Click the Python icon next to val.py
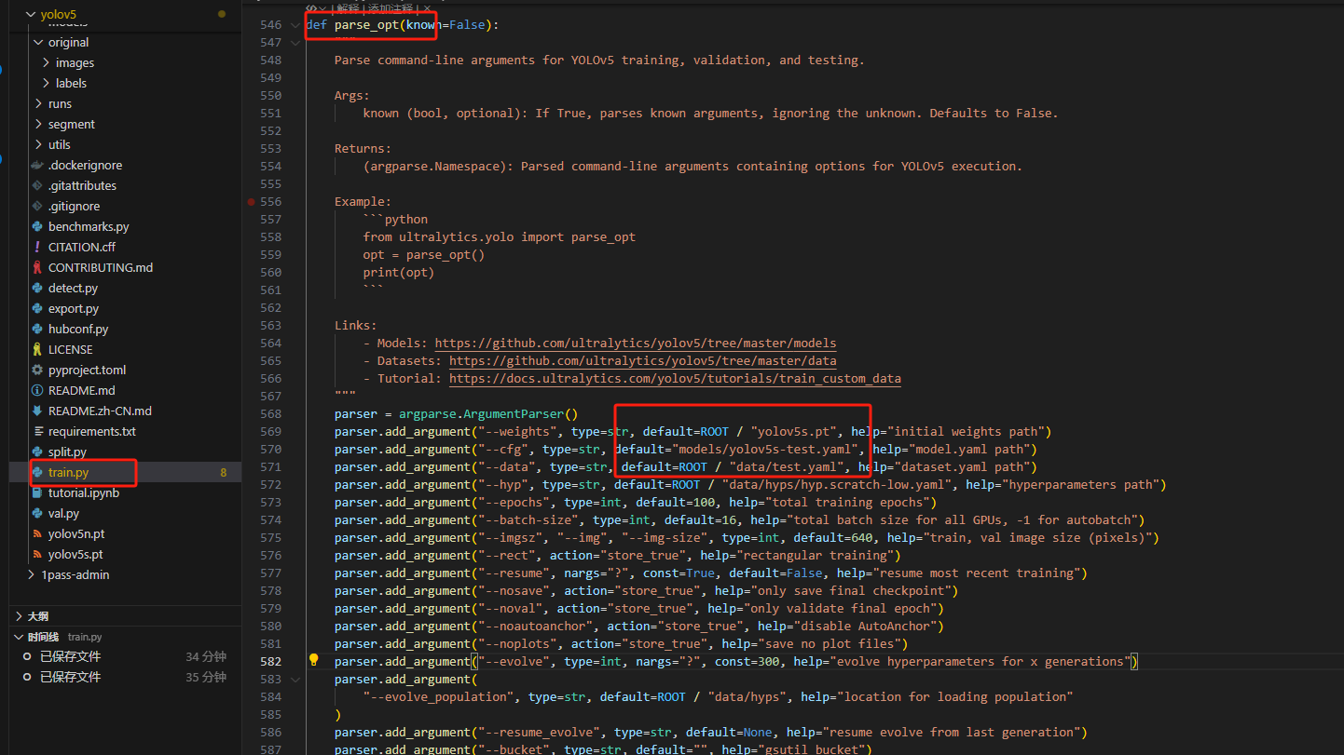The image size is (1344, 755). click(x=37, y=513)
